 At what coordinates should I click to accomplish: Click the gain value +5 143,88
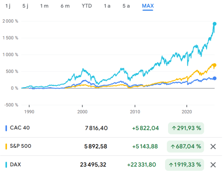(x=145, y=146)
